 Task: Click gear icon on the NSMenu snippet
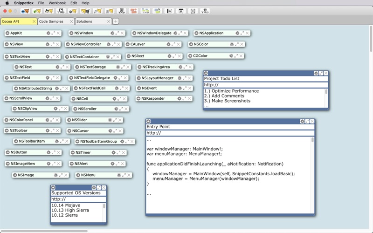point(119,175)
